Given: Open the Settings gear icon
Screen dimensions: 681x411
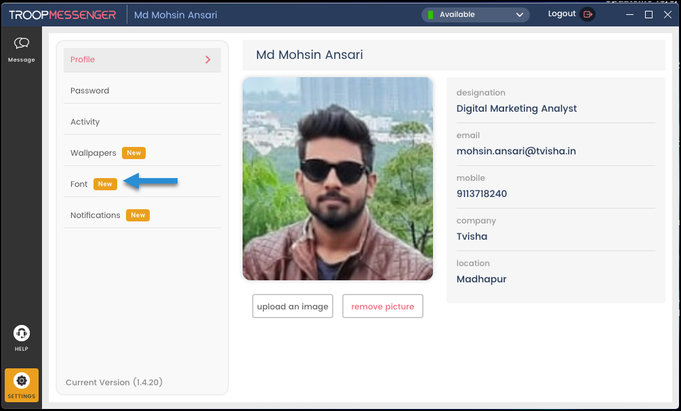Looking at the screenshot, I should pyautogui.click(x=22, y=381).
